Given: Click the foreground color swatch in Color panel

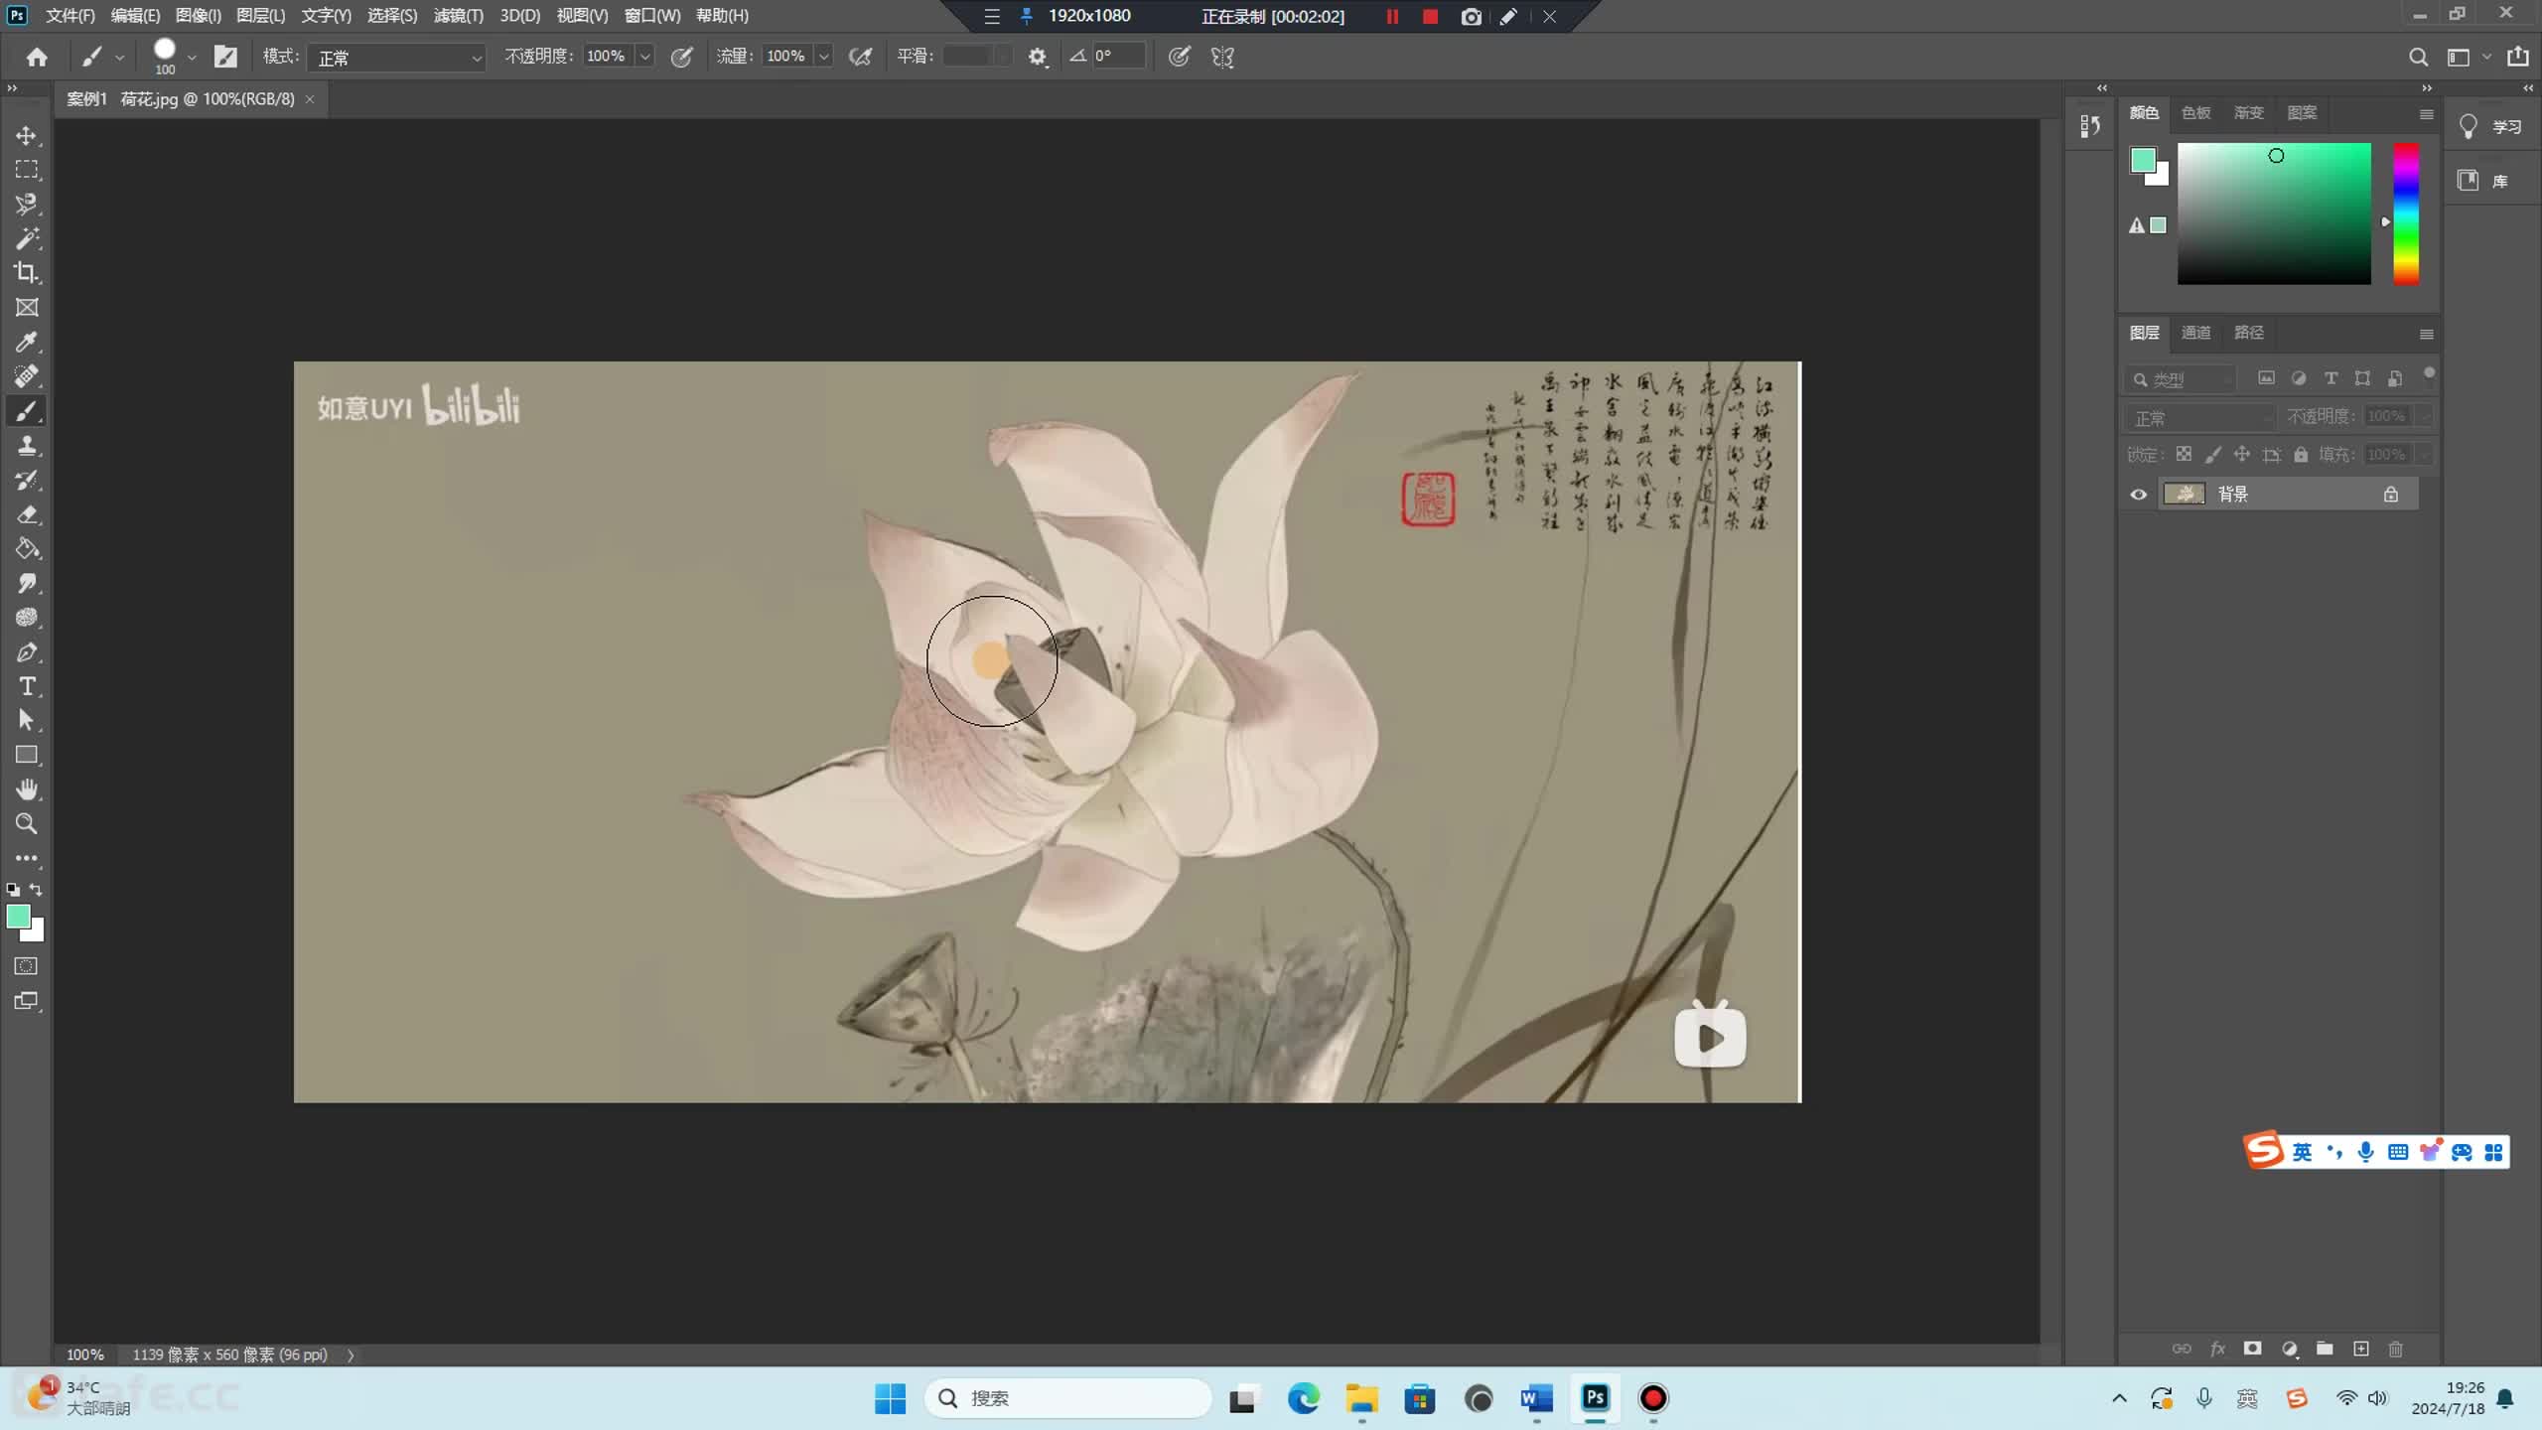Looking at the screenshot, I should (2143, 160).
